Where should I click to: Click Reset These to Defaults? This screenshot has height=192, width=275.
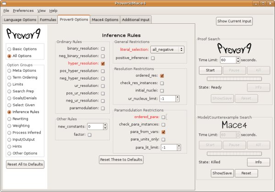click(x=121, y=160)
